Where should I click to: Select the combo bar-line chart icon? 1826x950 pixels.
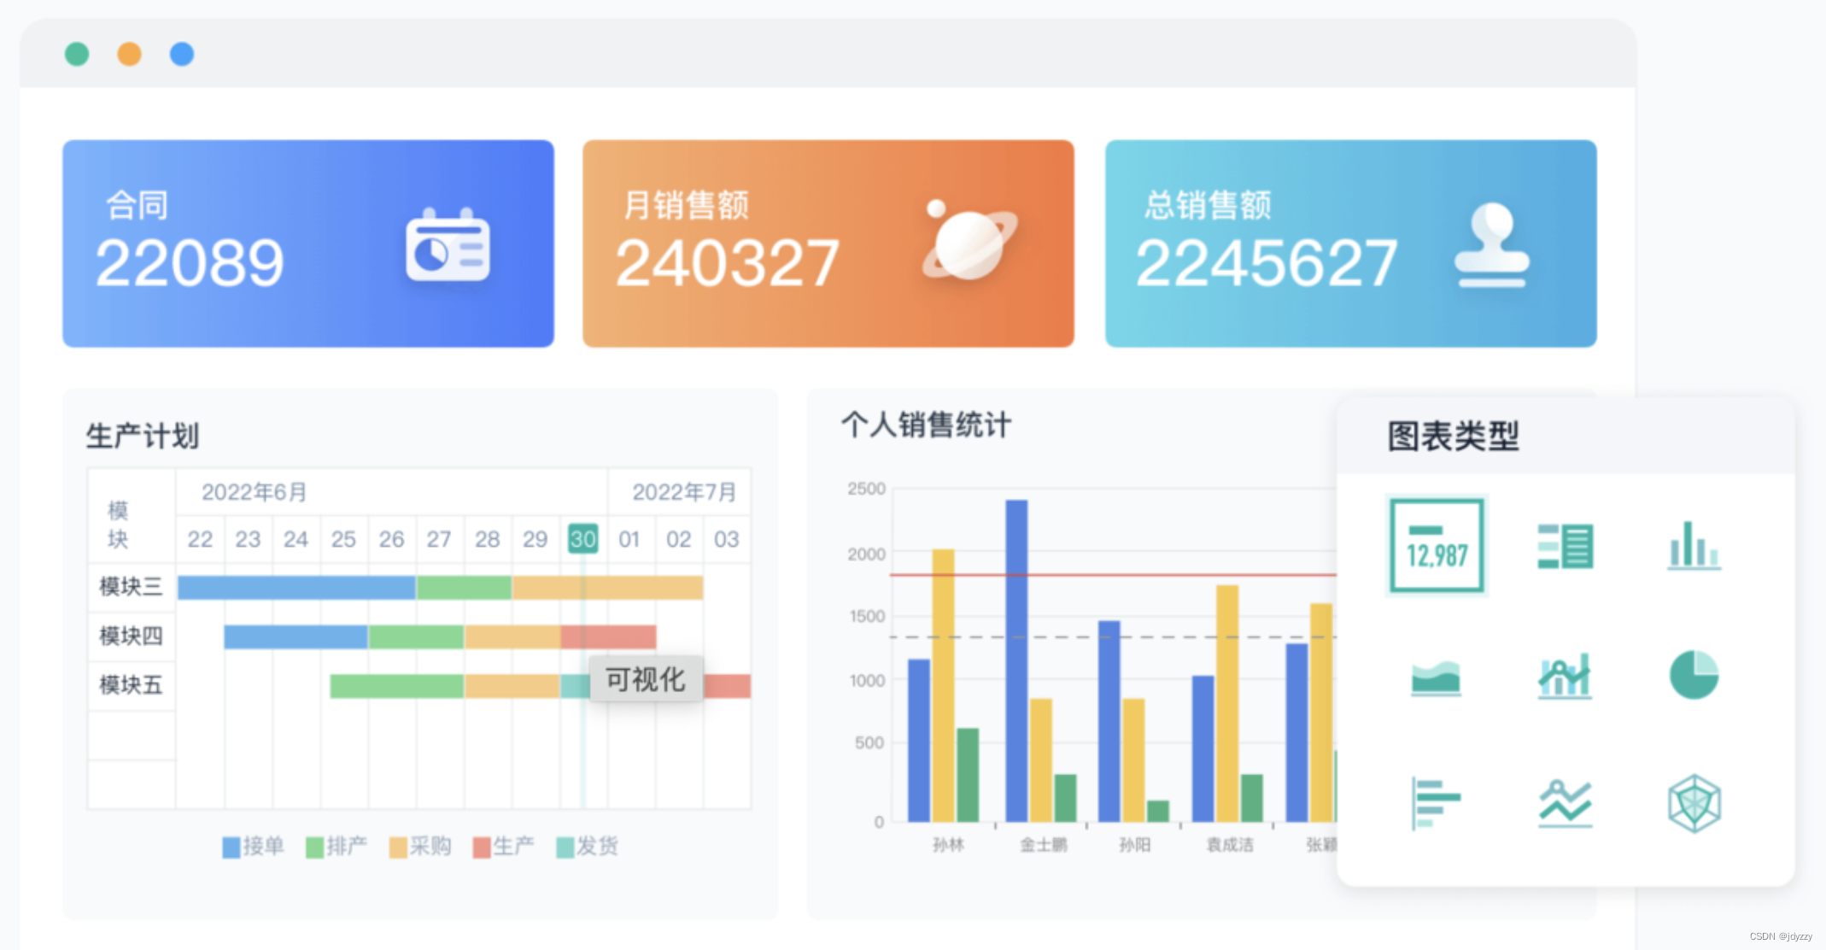[1565, 676]
